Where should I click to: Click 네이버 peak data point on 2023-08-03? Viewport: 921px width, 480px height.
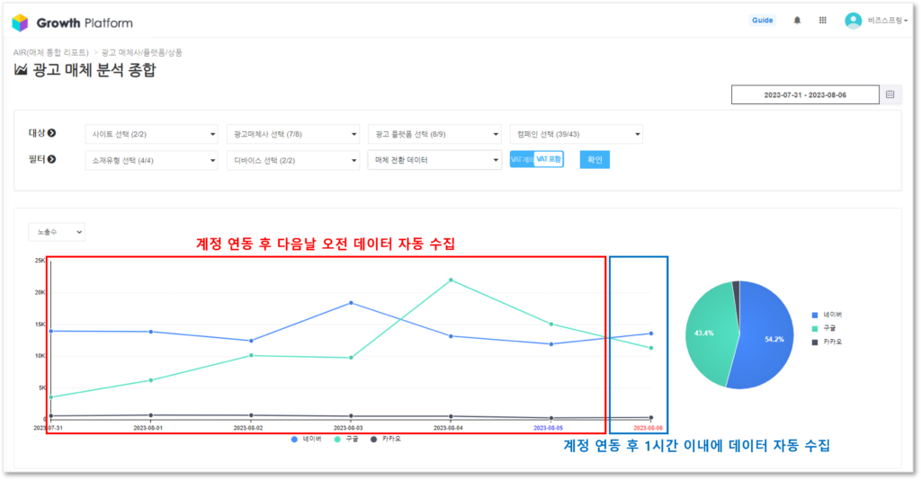pos(352,303)
